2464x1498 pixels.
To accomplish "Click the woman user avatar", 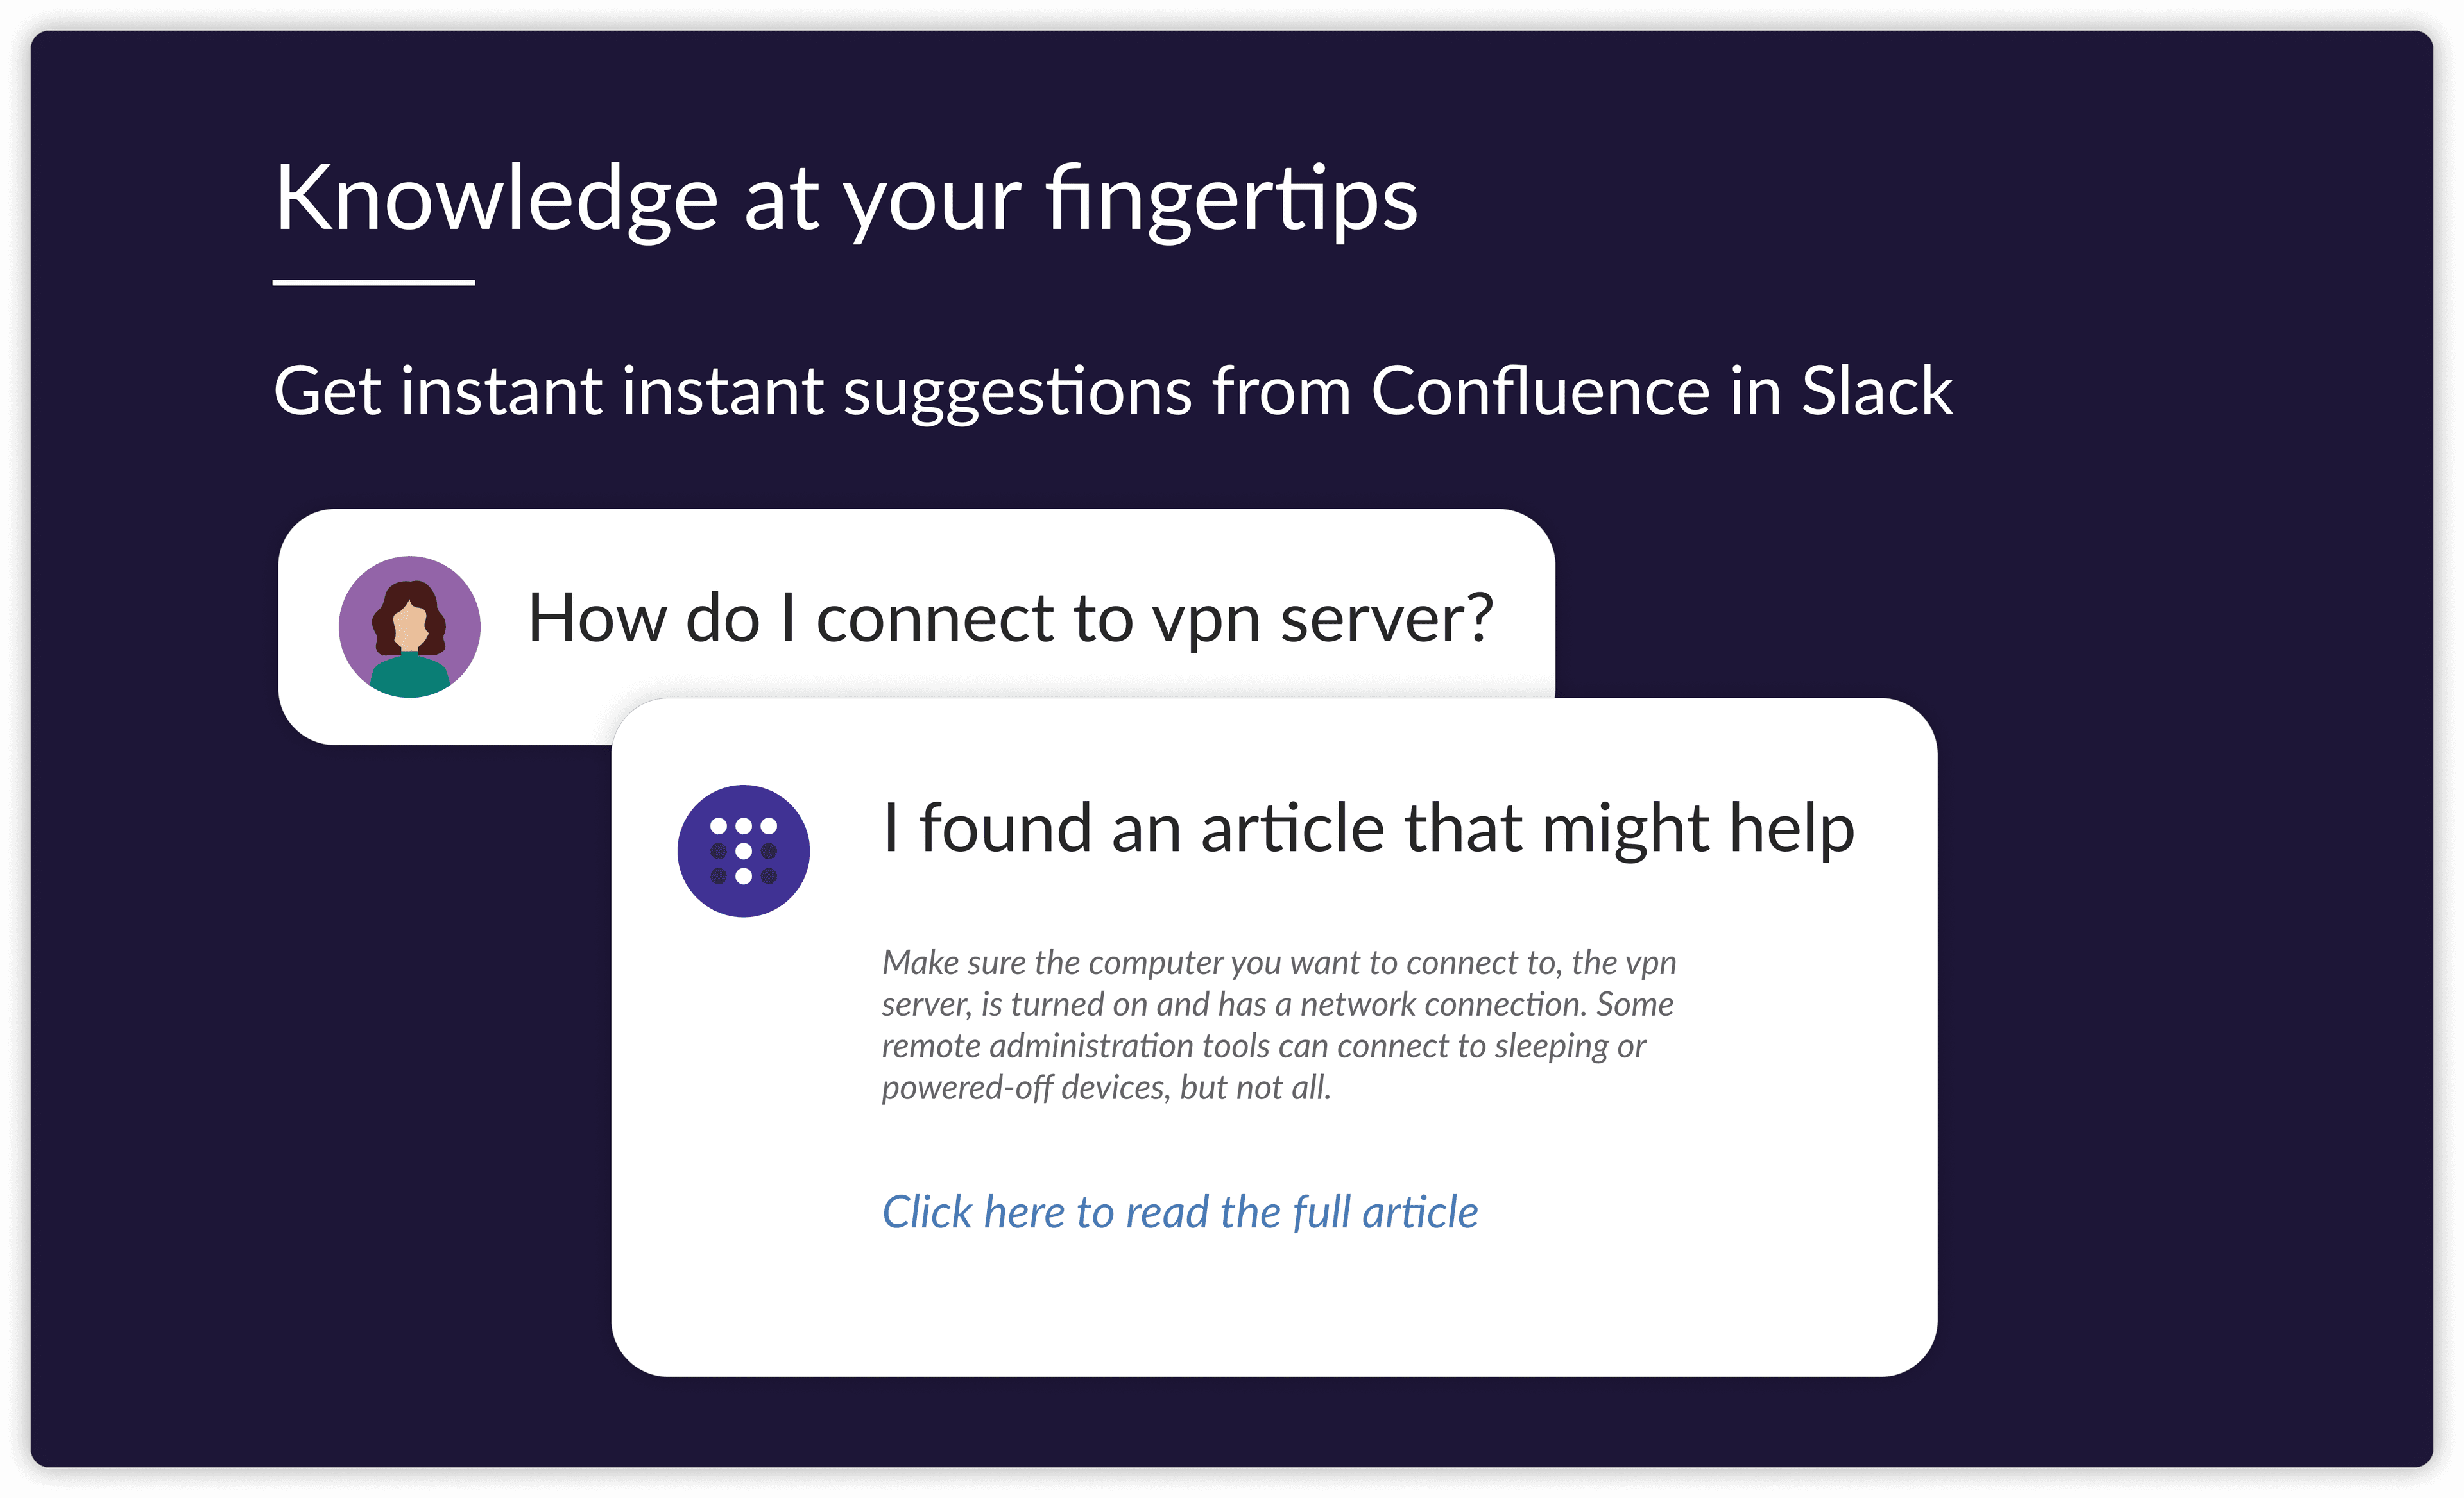I will (x=409, y=627).
